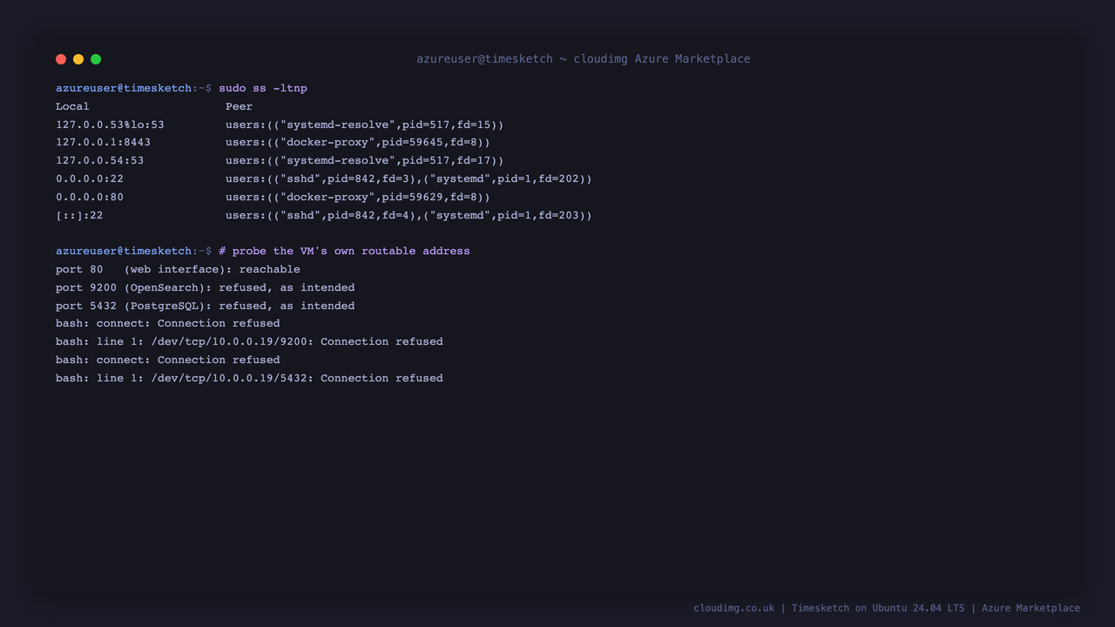The width and height of the screenshot is (1115, 627).
Task: Click the green maximize window dot
Action: pos(96,59)
